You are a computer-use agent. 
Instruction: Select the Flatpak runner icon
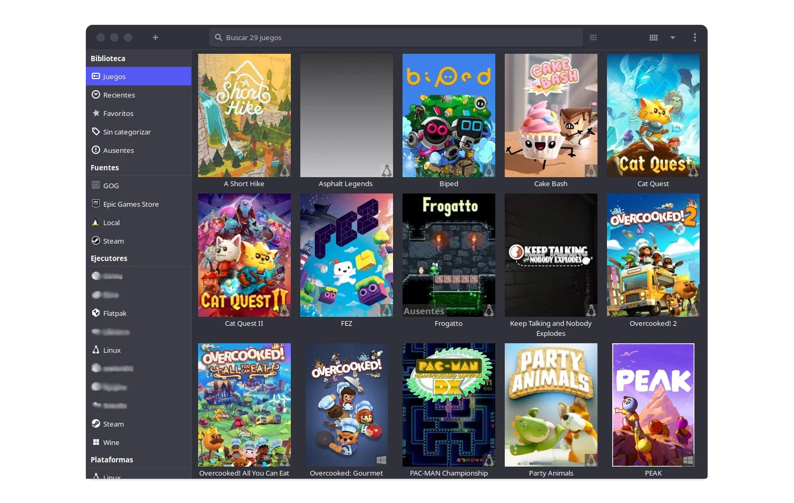96,313
